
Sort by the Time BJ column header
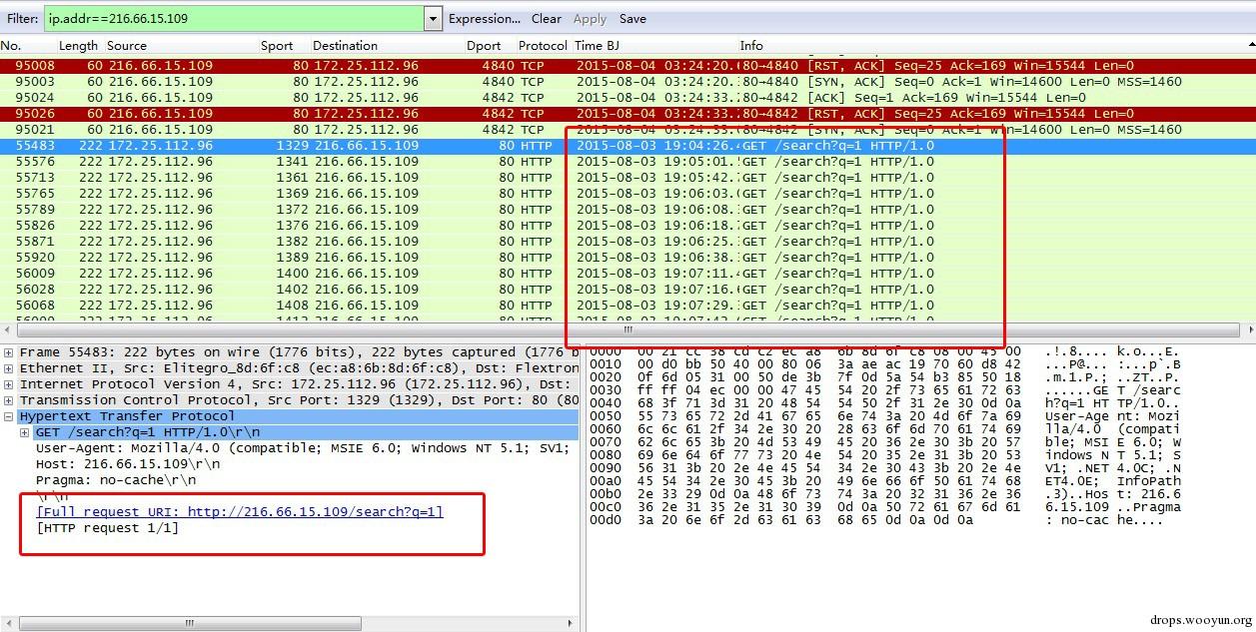(x=603, y=46)
